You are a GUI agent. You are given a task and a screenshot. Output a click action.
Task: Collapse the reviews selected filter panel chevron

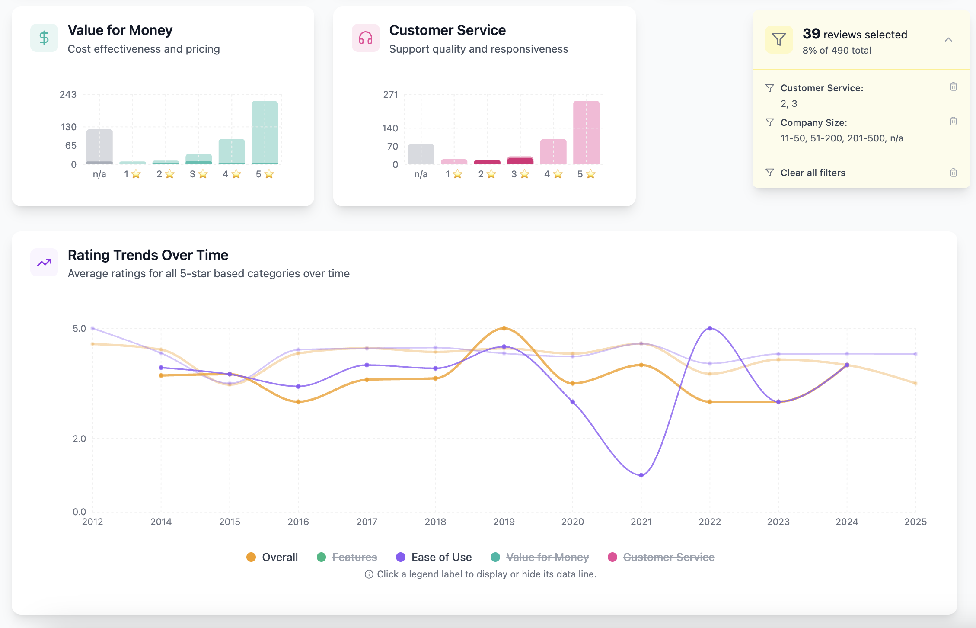[x=948, y=40]
